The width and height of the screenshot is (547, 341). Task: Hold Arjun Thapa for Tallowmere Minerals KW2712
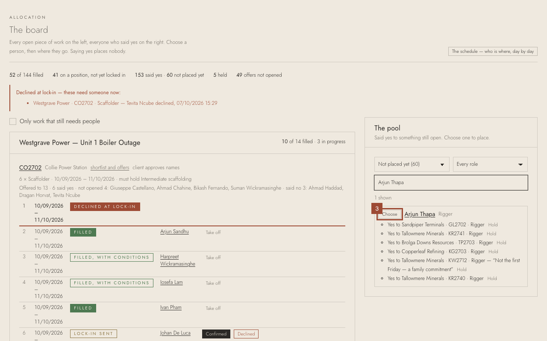pyautogui.click(x=462, y=269)
